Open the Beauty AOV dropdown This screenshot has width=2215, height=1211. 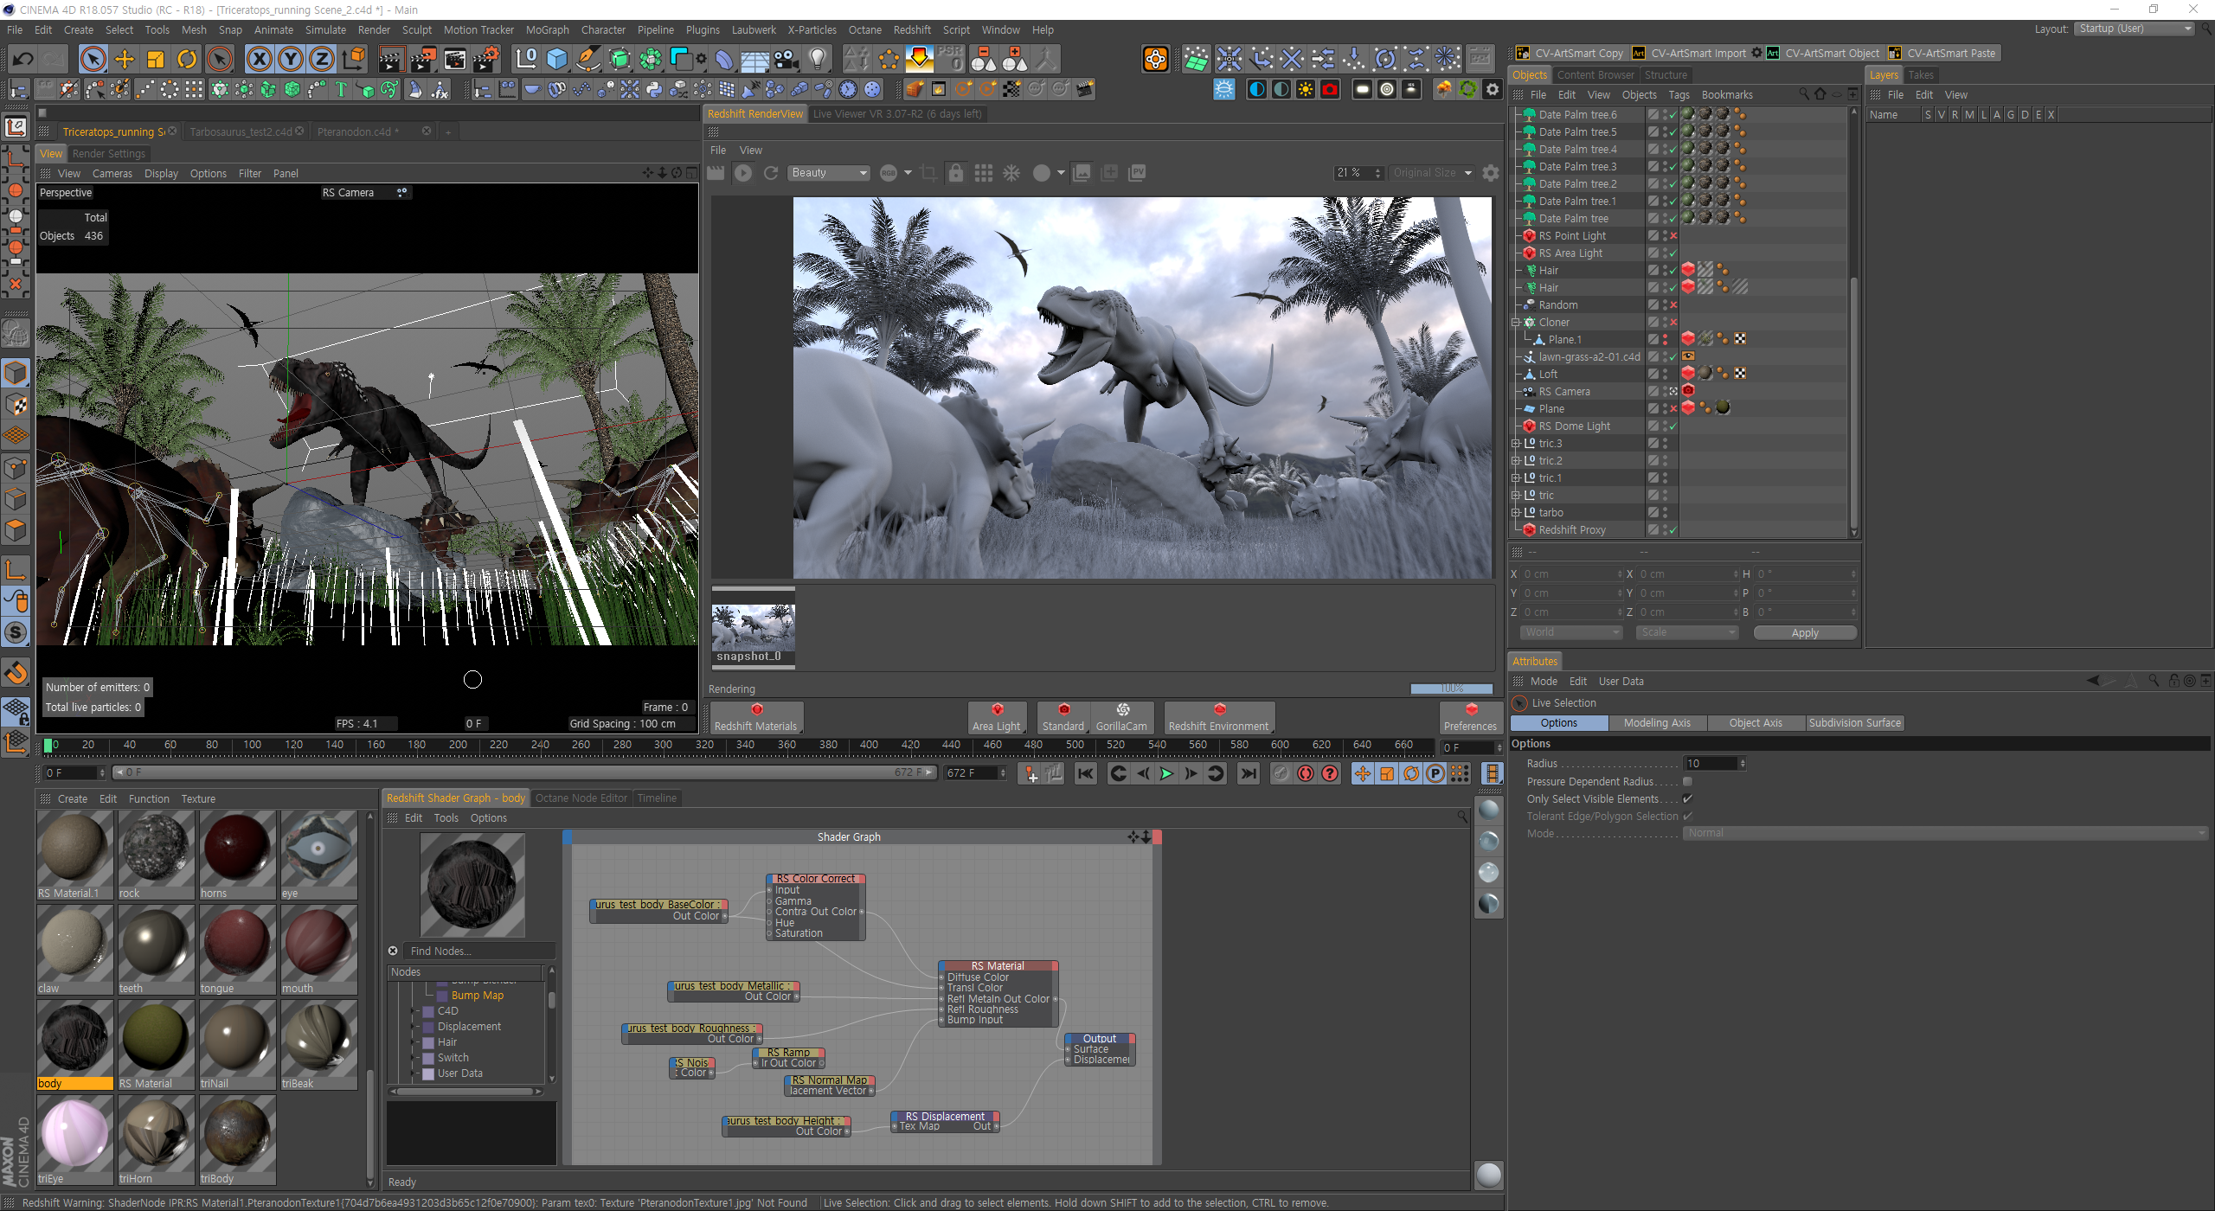click(x=828, y=173)
